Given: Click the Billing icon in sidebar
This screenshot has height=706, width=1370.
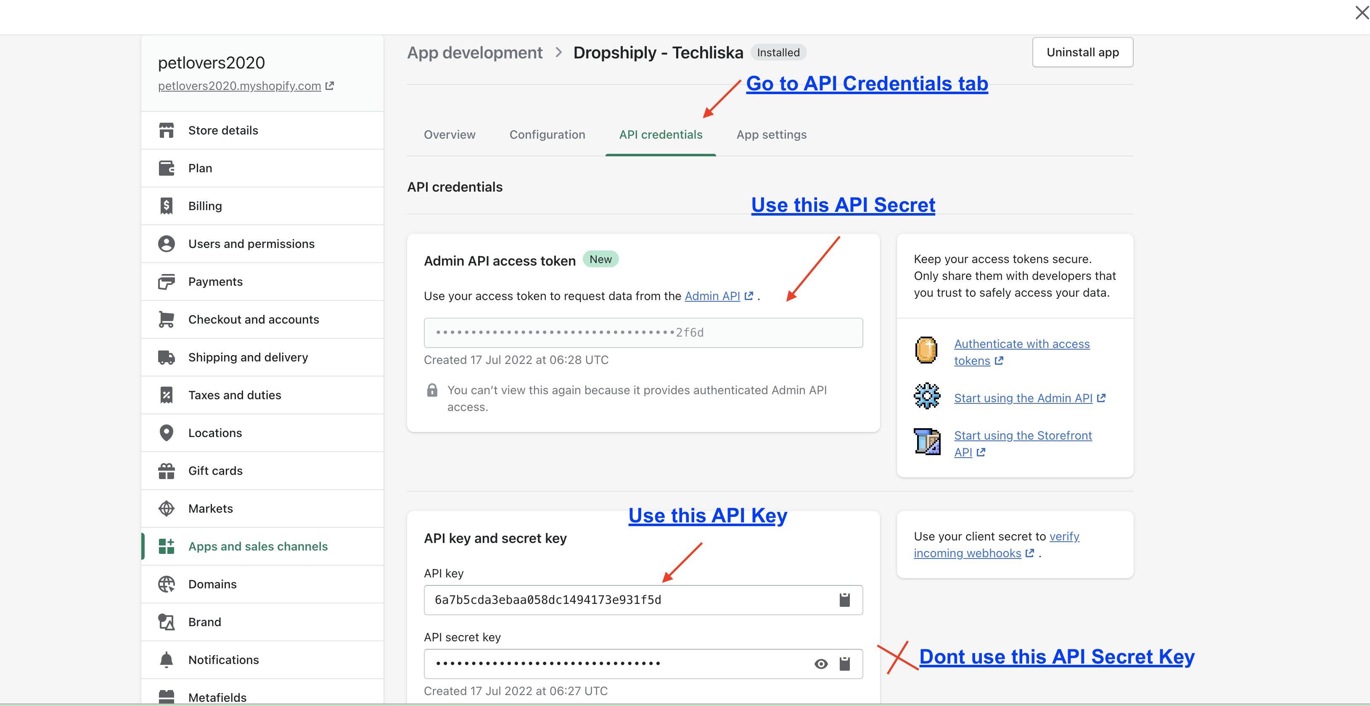Looking at the screenshot, I should tap(167, 206).
